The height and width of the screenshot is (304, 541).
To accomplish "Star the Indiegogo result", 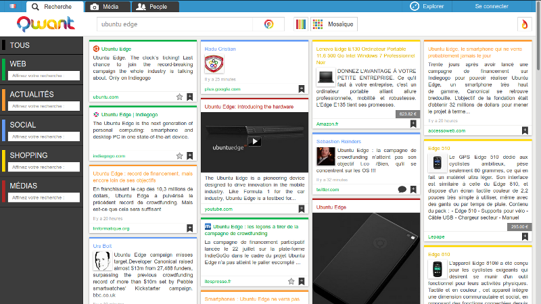I will (179, 156).
